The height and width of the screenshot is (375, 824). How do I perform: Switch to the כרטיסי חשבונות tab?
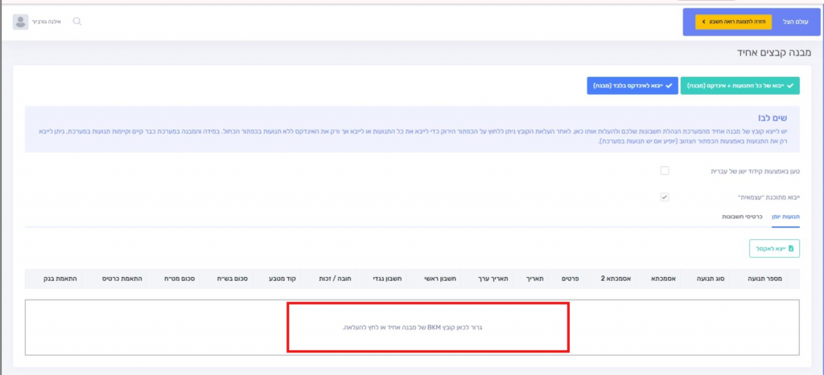(x=737, y=217)
